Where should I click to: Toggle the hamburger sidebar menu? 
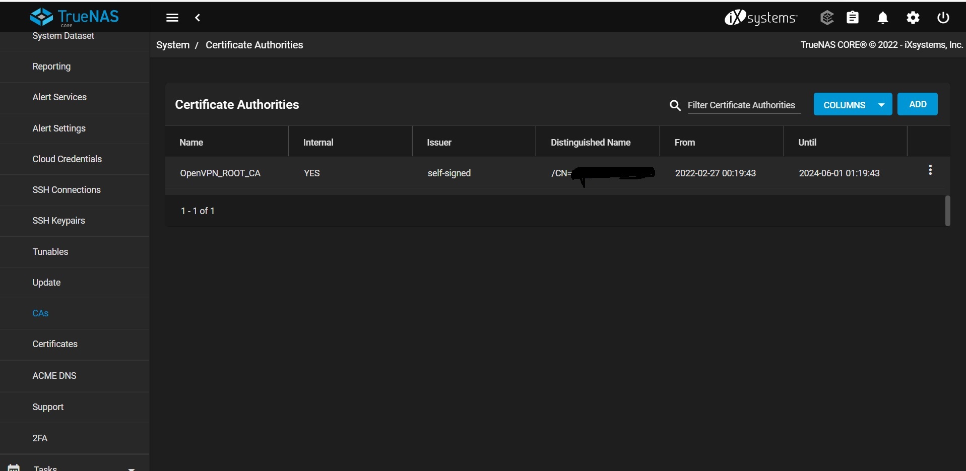[172, 18]
